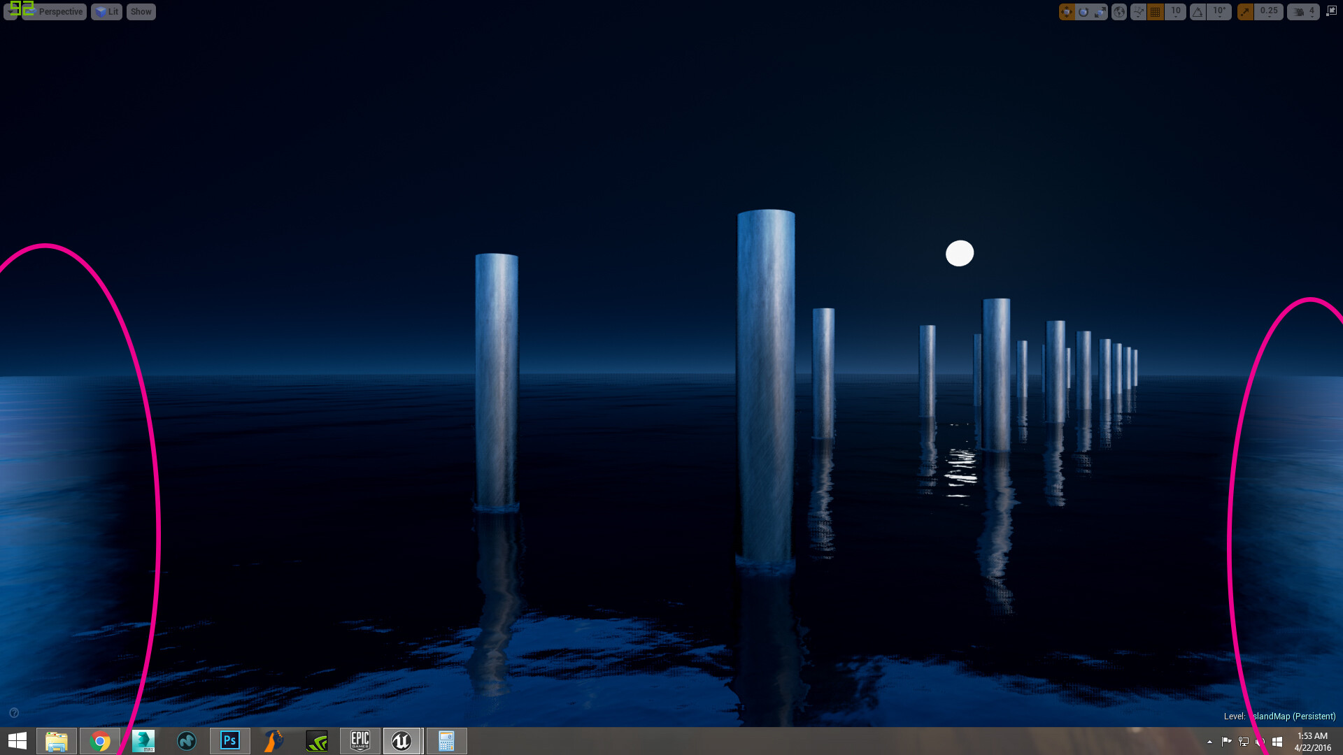This screenshot has height=755, width=1343.
Task: Toggle rotation angle snapping
Action: tap(1198, 12)
